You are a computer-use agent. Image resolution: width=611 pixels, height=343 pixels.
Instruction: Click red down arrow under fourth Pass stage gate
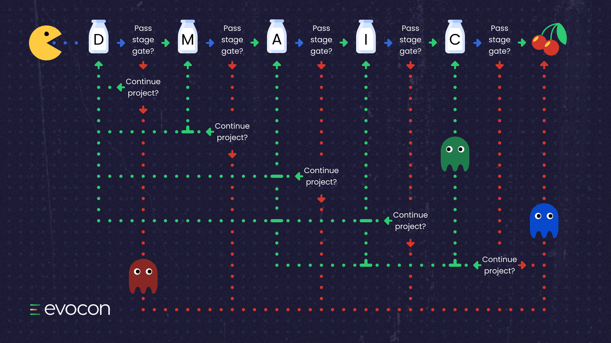click(x=411, y=65)
